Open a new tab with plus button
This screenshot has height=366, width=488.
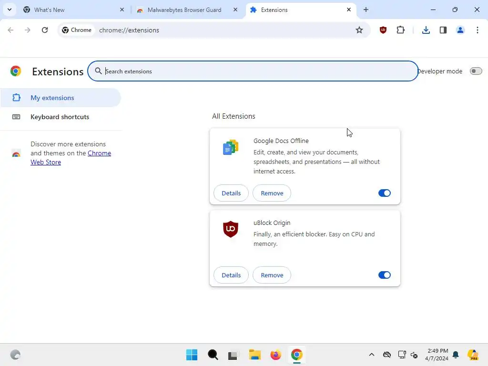click(366, 10)
